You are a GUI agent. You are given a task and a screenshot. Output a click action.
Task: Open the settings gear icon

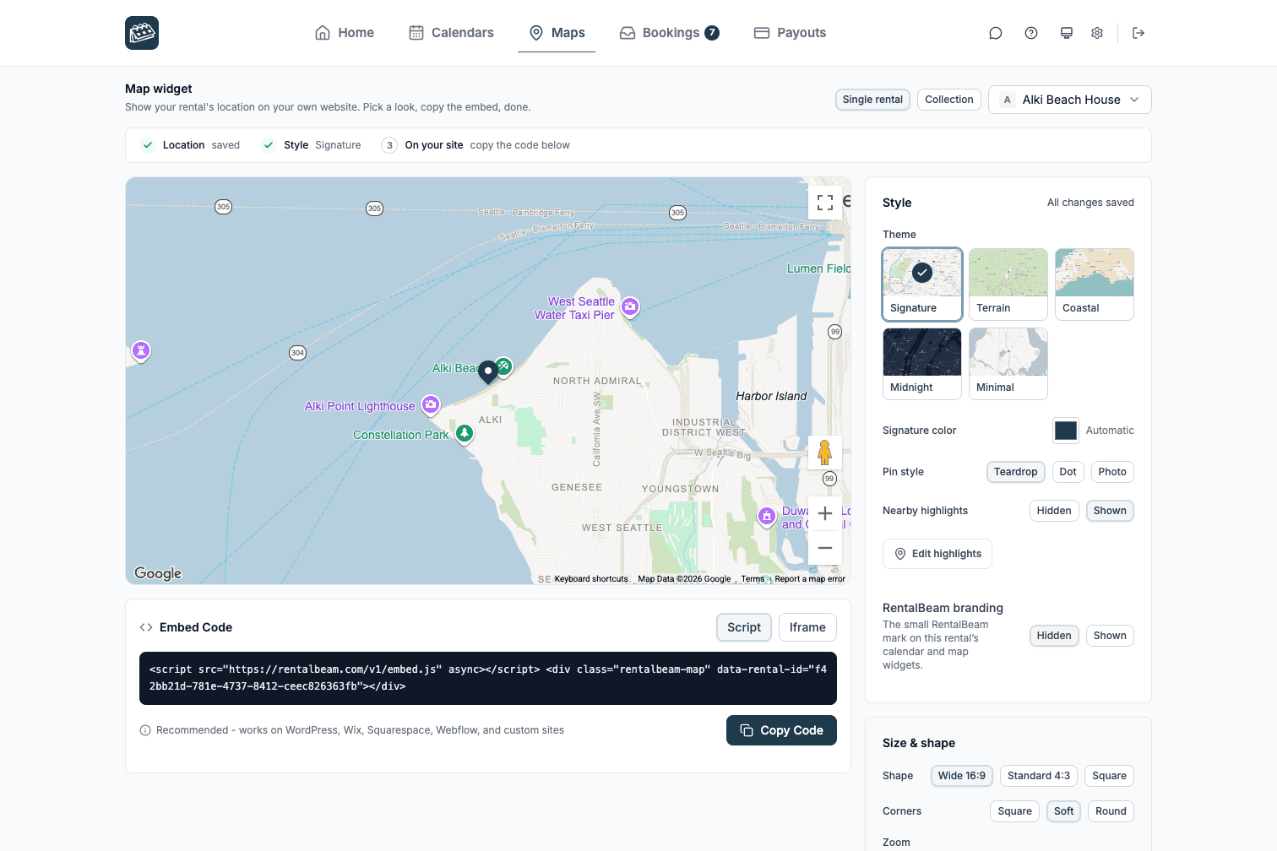pyautogui.click(x=1097, y=33)
